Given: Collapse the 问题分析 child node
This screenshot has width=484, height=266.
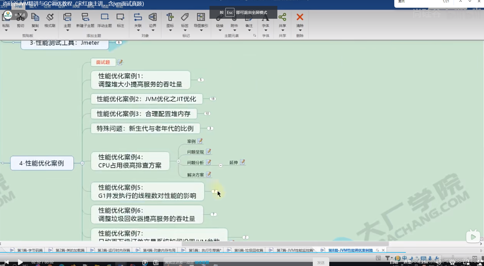Looking at the screenshot, I should coord(221,166).
